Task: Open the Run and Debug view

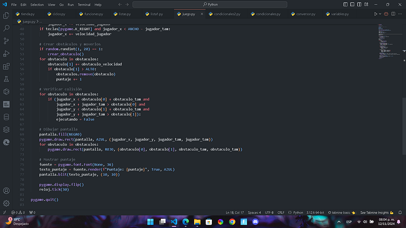Action: pos(6,53)
